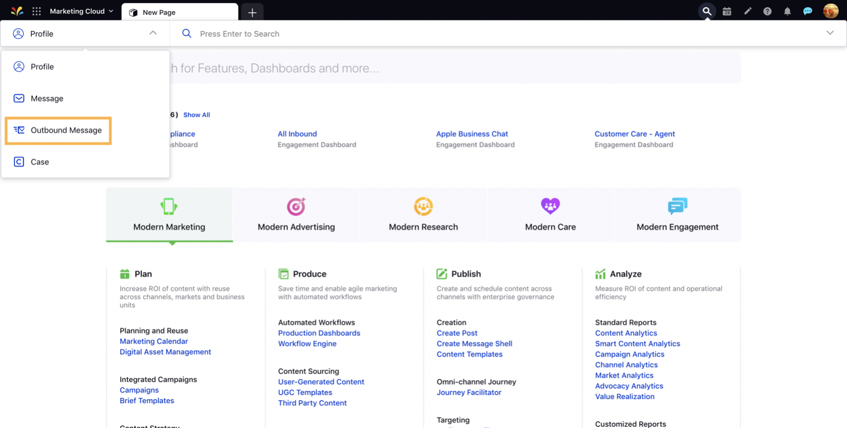Add a new tab with plus icon
Viewport: 847px width, 428px height.
(252, 12)
